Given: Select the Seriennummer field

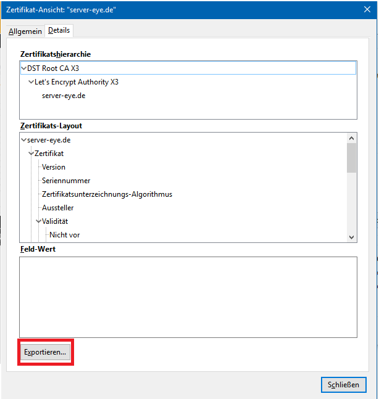Looking at the screenshot, I should pyautogui.click(x=66, y=181).
